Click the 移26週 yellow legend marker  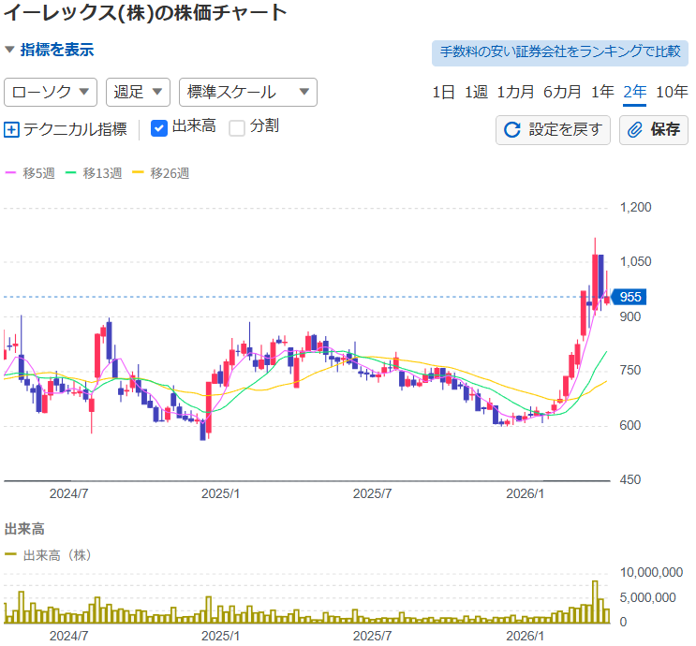(x=139, y=173)
